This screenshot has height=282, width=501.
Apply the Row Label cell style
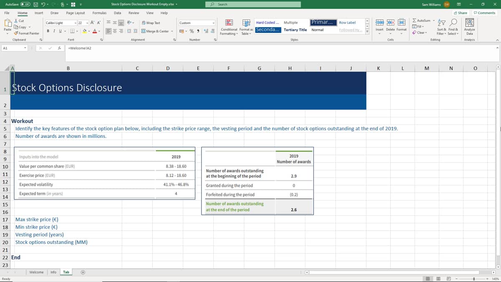[x=347, y=23]
